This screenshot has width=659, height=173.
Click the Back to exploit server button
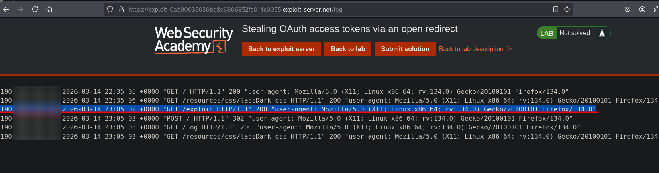tap(282, 49)
